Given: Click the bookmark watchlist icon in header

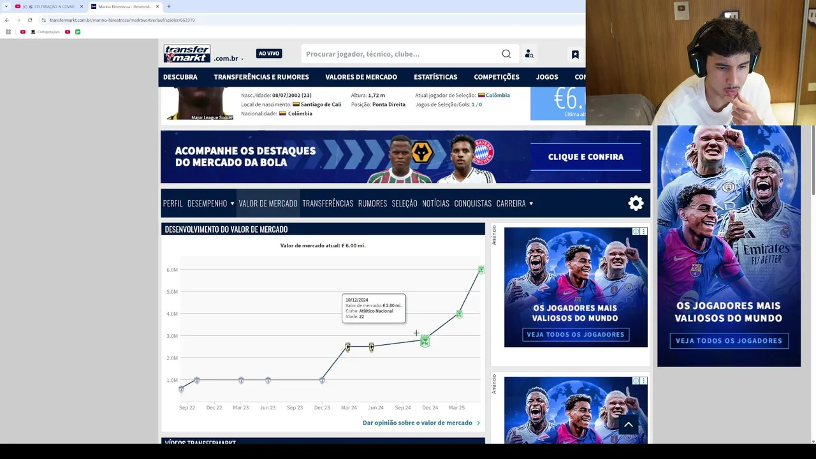Looking at the screenshot, I should tap(575, 54).
